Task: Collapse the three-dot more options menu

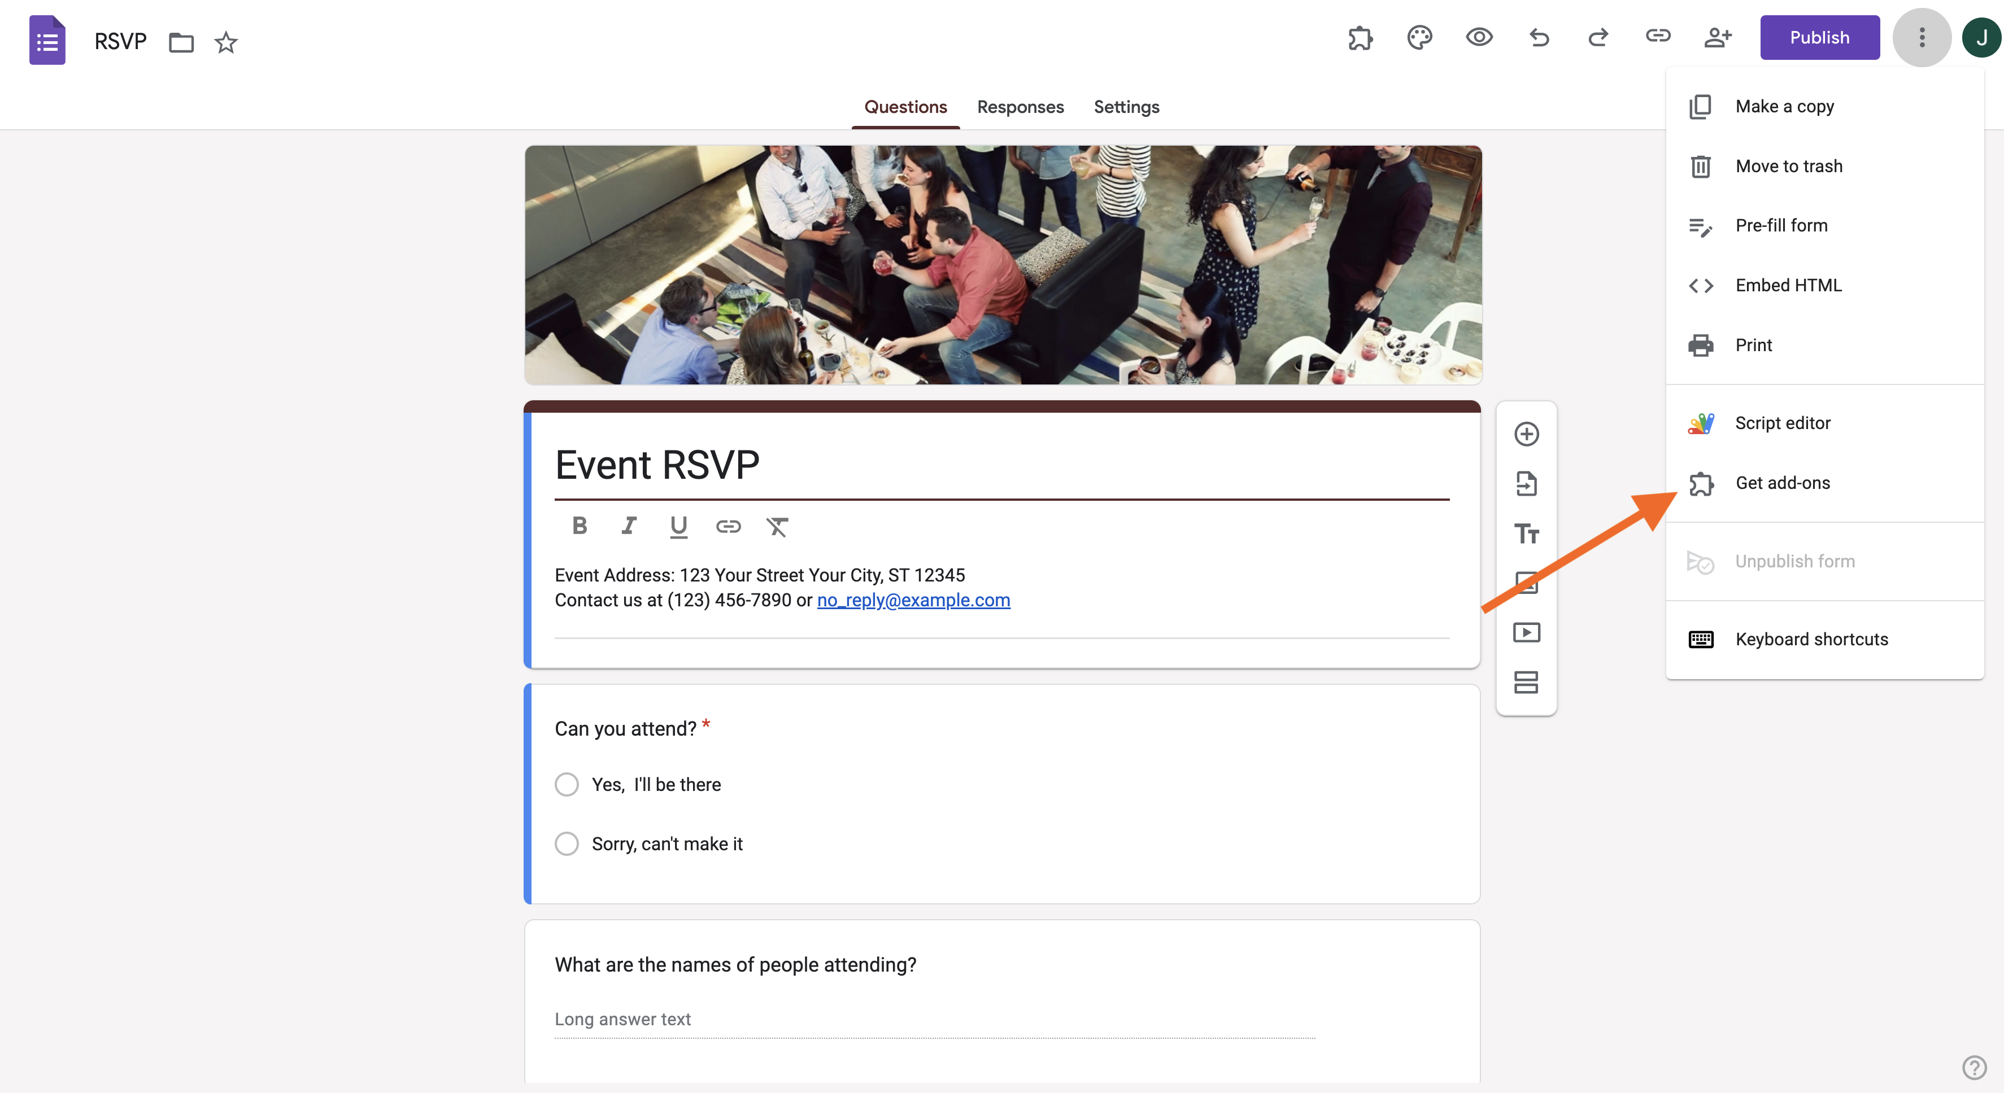Action: coord(1922,37)
